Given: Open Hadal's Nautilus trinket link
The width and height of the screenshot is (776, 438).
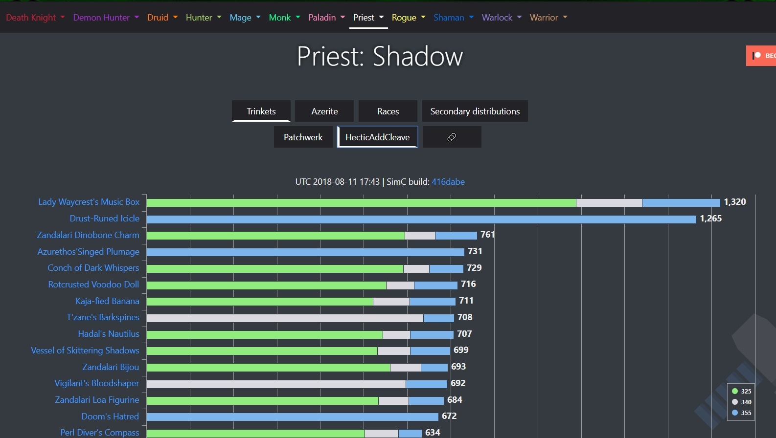Looking at the screenshot, I should click(x=109, y=334).
